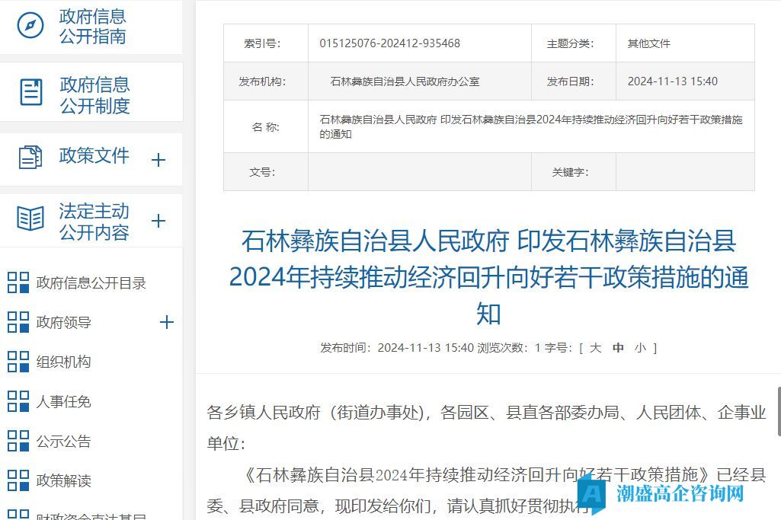Open the 政府领导 sidebar link

point(63,322)
